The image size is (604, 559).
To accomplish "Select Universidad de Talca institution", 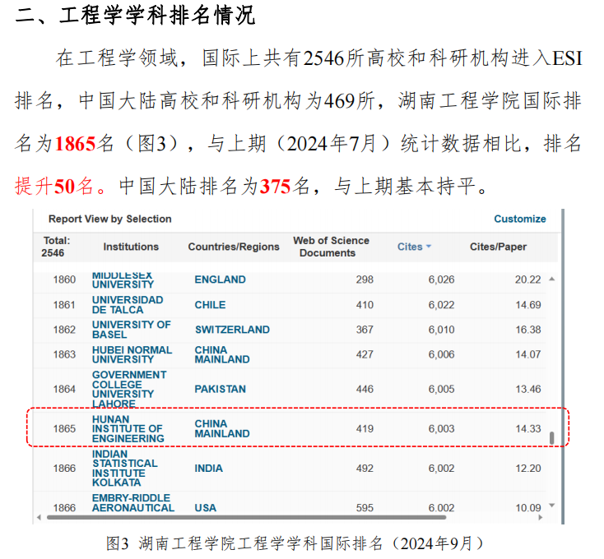I will pyautogui.click(x=128, y=304).
